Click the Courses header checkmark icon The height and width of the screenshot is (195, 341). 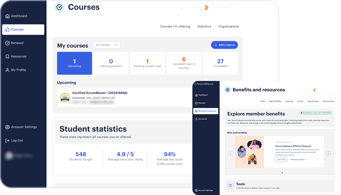tap(59, 7)
